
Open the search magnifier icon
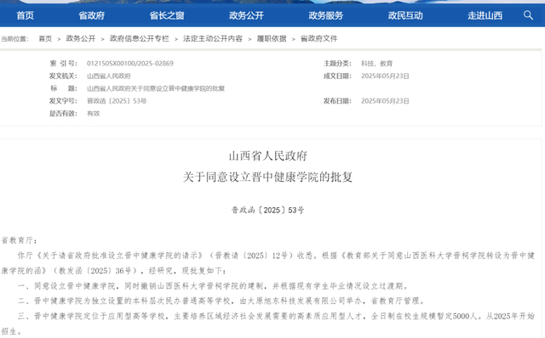click(x=528, y=15)
